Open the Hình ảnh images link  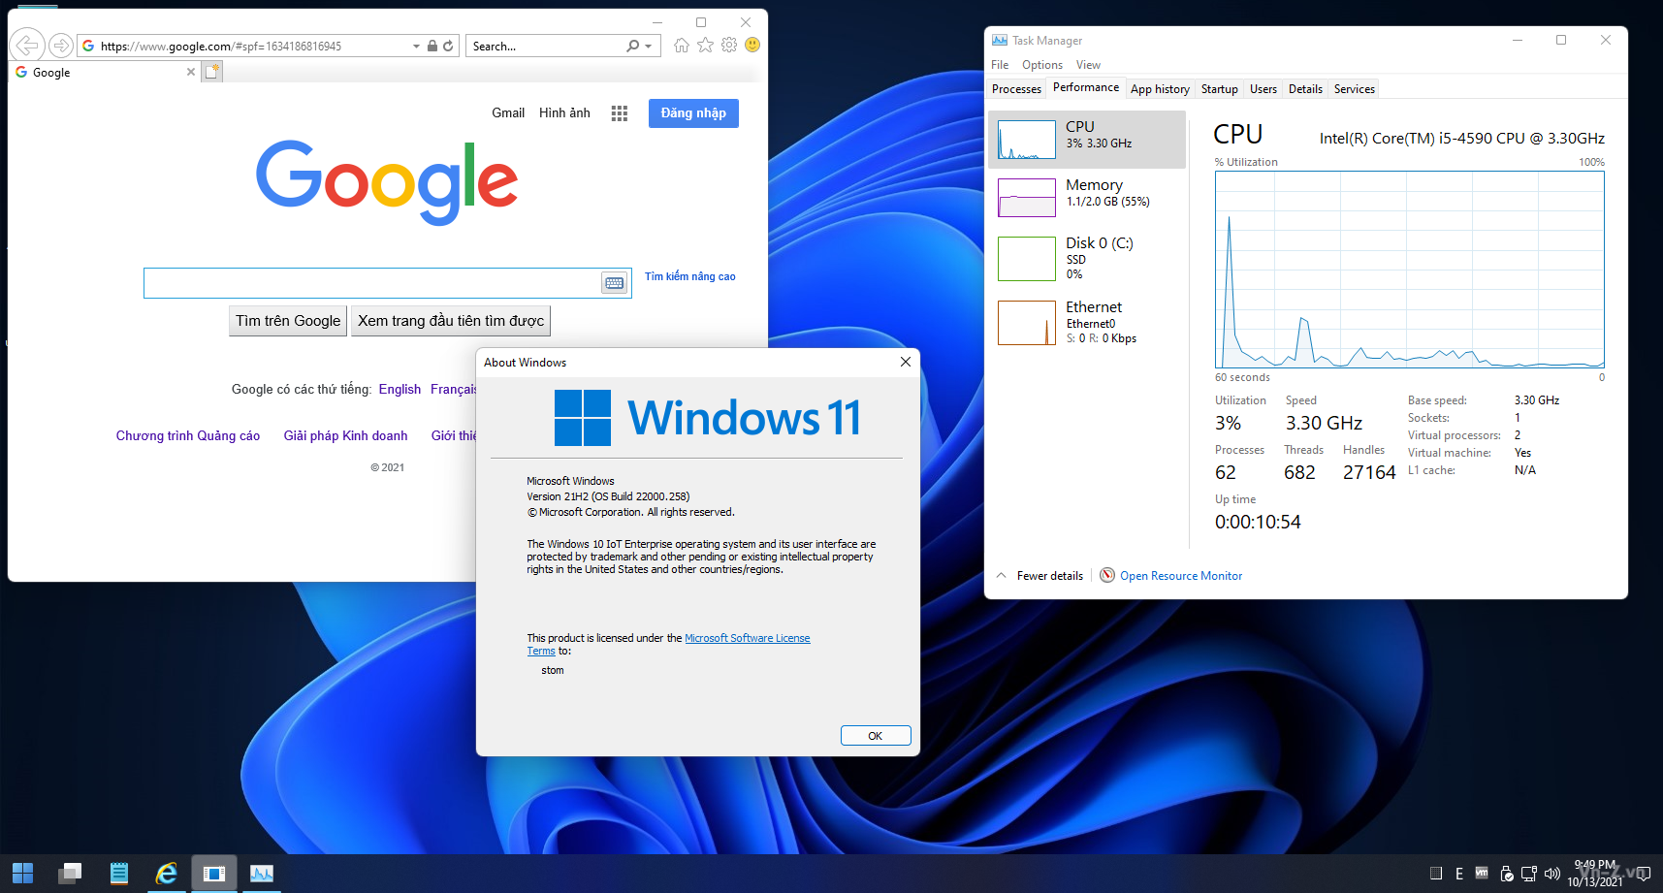click(x=564, y=112)
